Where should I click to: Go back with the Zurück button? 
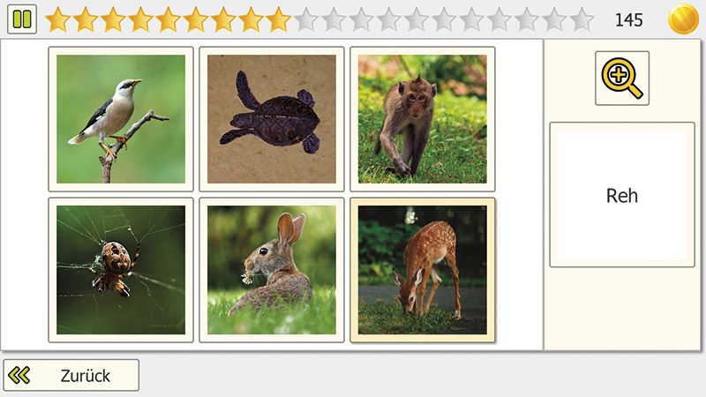(71, 375)
